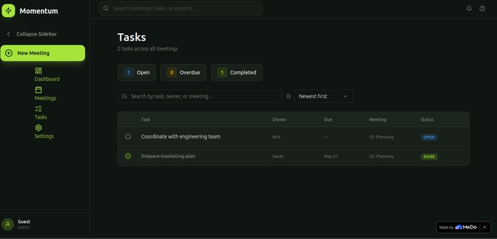Close the Made by MeDo badge

(x=485, y=227)
